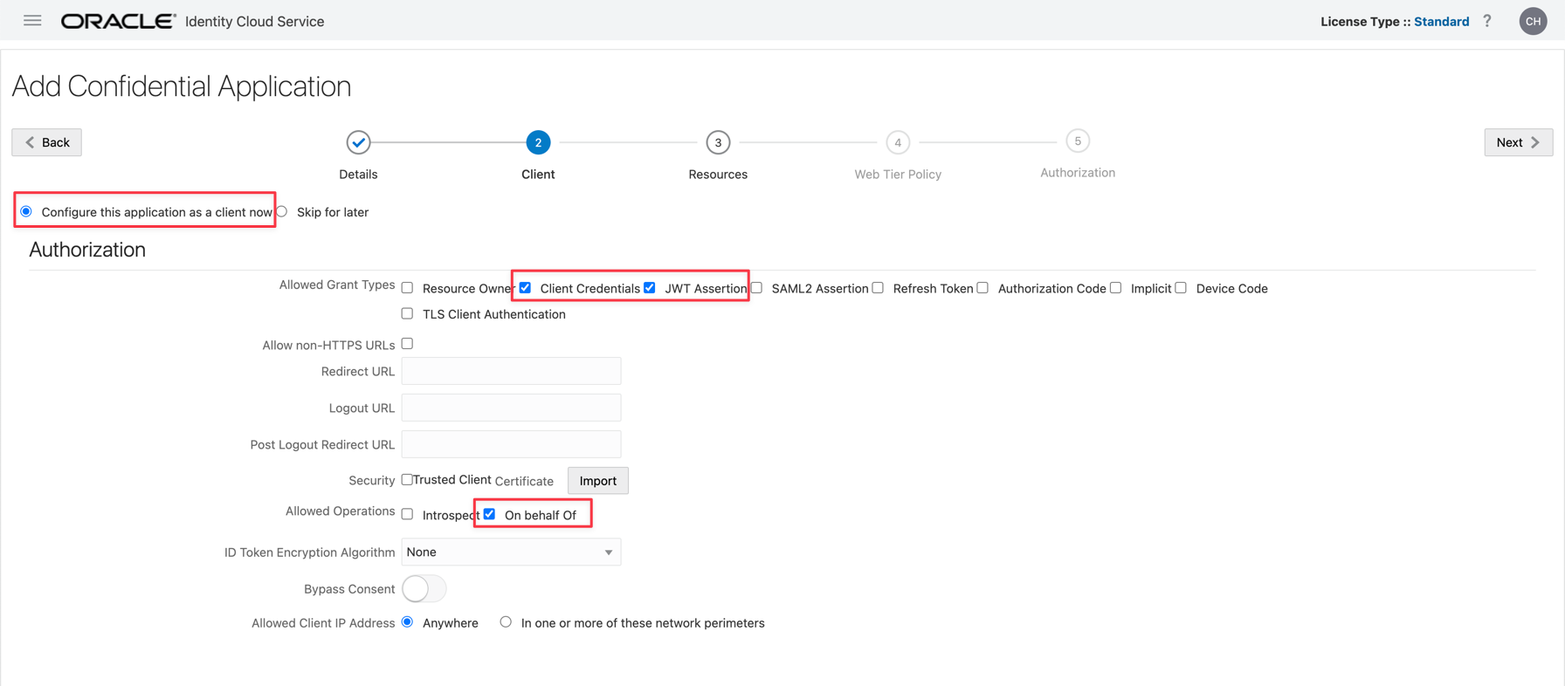This screenshot has width=1565, height=686.
Task: Click the Back button
Action: [x=47, y=142]
